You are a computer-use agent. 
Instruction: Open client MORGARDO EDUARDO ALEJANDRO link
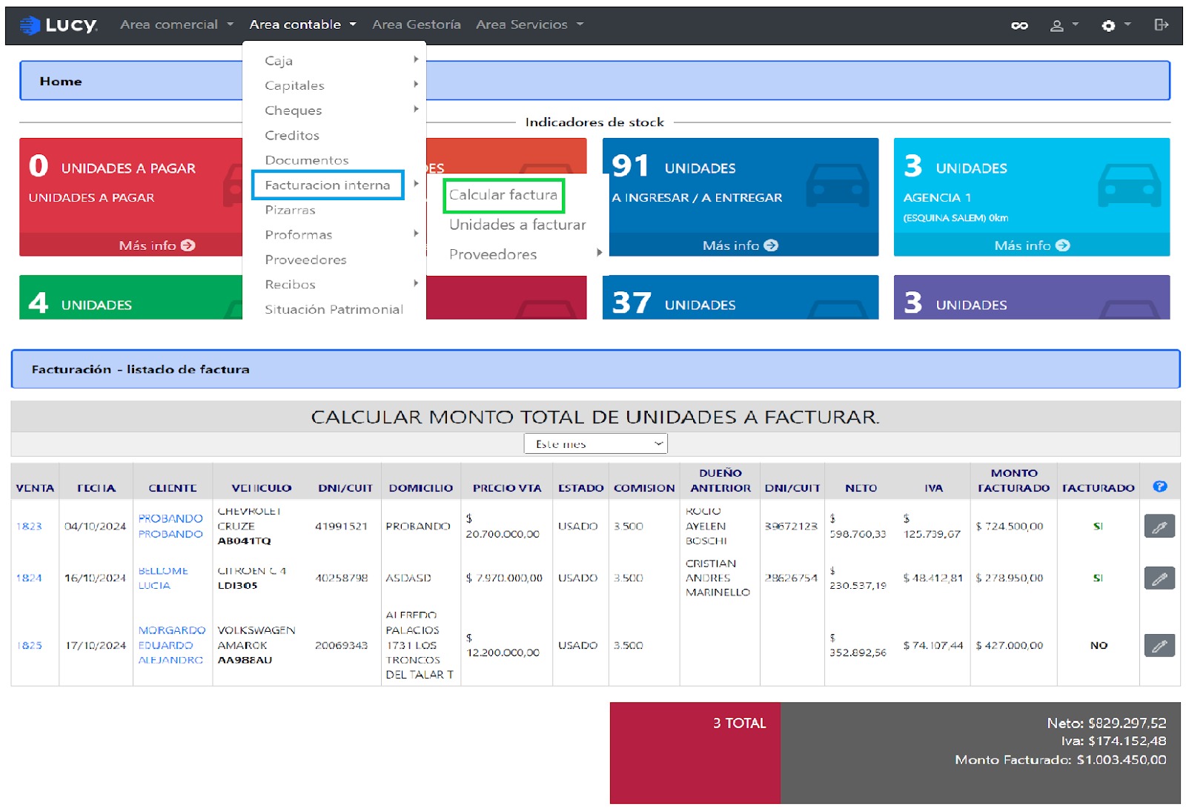[171, 644]
